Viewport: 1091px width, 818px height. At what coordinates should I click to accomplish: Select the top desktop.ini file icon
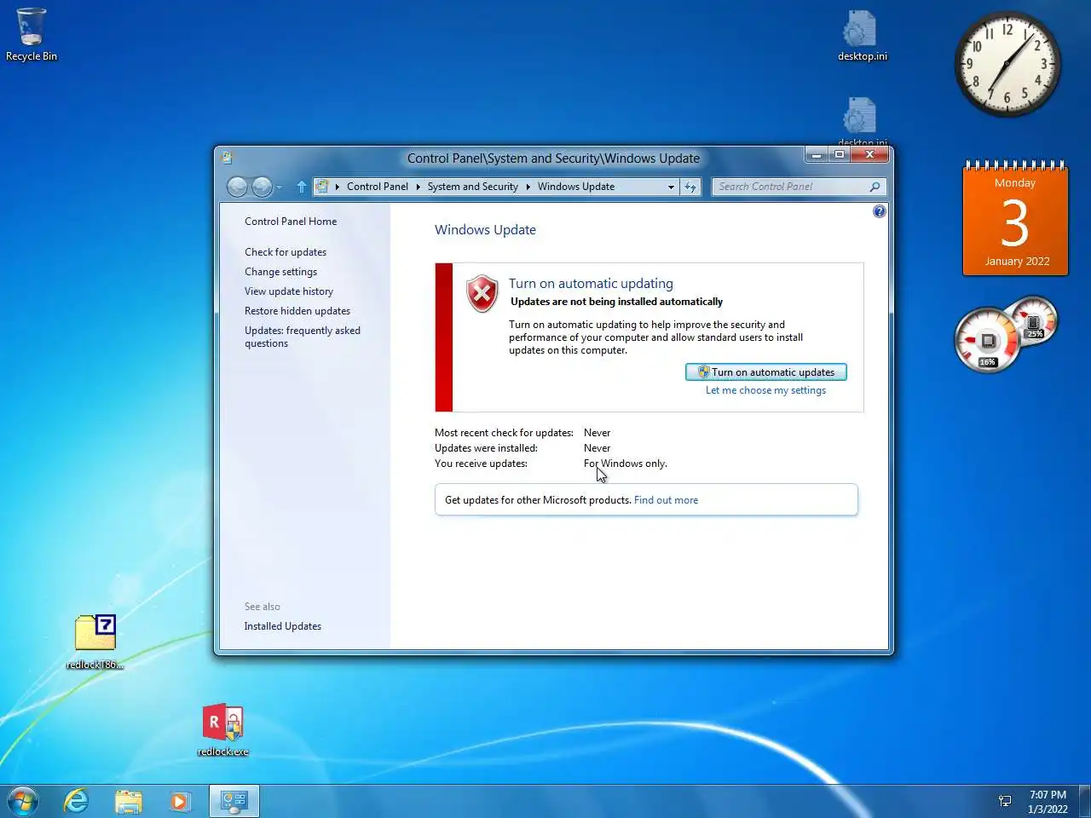862,36
